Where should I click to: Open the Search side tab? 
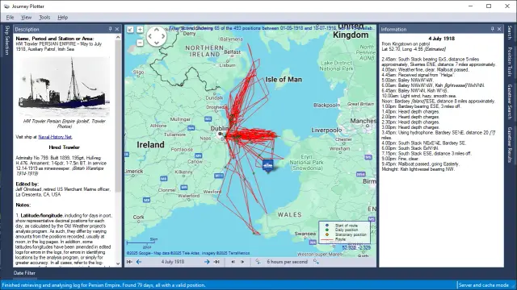510,33
